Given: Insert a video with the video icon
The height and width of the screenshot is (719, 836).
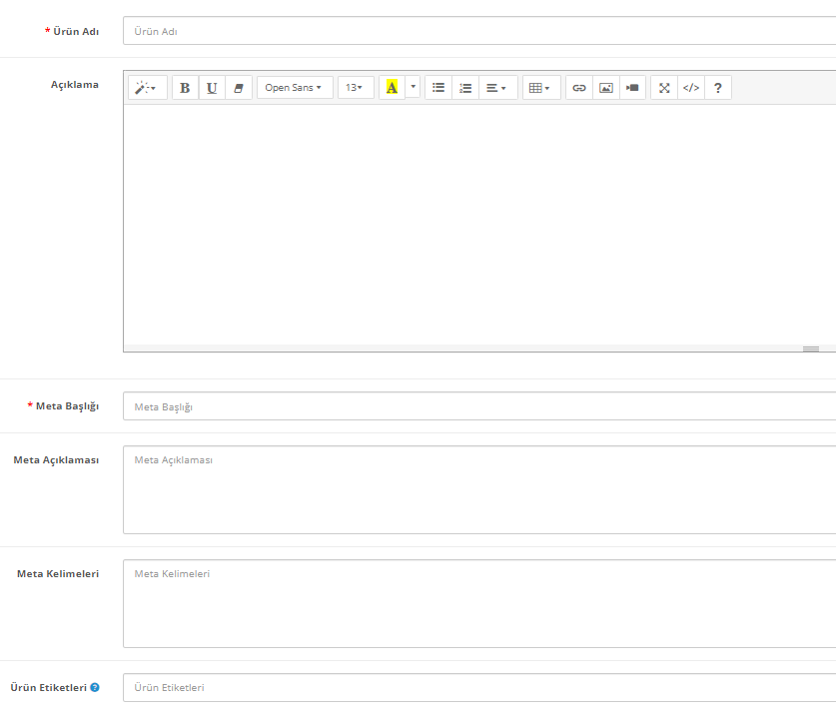Looking at the screenshot, I should (633, 88).
